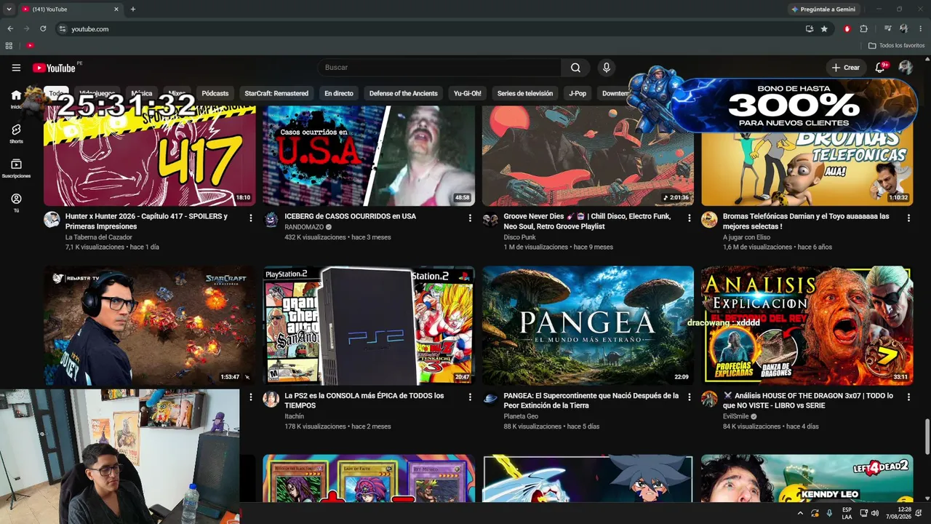
Task: Click the search magnifier button
Action: point(575,68)
